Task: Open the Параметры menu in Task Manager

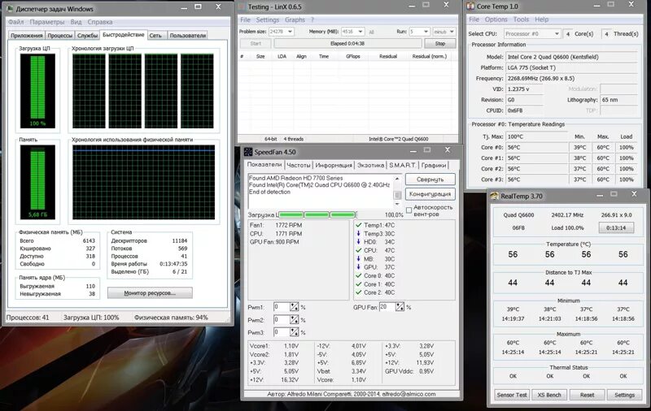Action: 47,22
